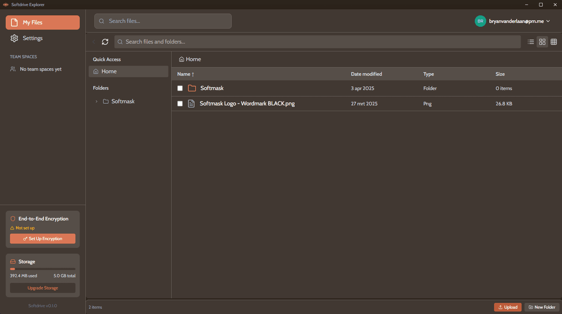Click the refresh icon in the toolbar
Image resolution: width=562 pixels, height=314 pixels.
[105, 42]
